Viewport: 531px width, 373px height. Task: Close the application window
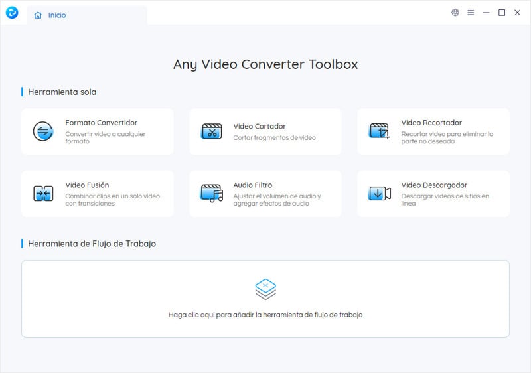(x=518, y=13)
